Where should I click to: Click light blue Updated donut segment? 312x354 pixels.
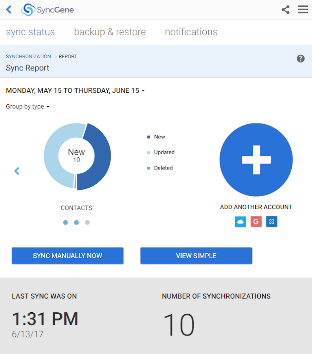52,156
